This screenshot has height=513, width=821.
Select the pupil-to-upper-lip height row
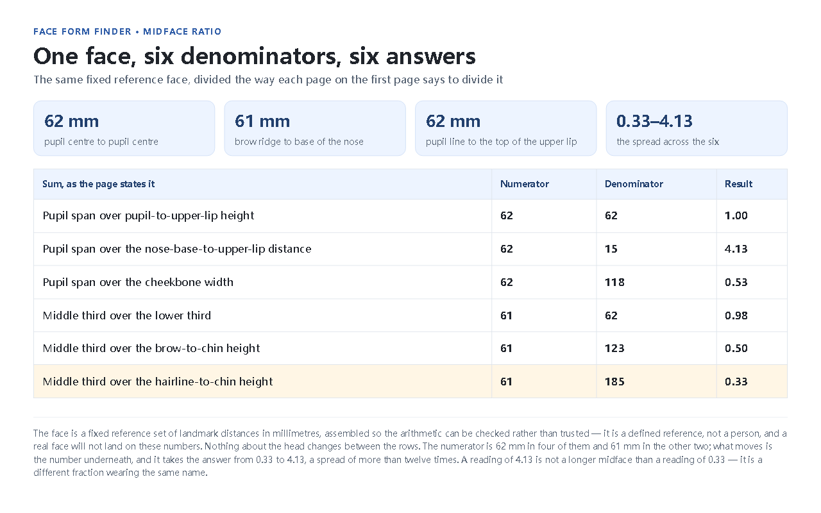click(410, 216)
